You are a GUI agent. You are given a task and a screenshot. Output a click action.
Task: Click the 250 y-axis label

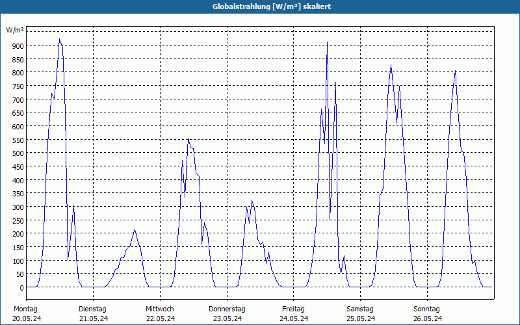coord(19,221)
